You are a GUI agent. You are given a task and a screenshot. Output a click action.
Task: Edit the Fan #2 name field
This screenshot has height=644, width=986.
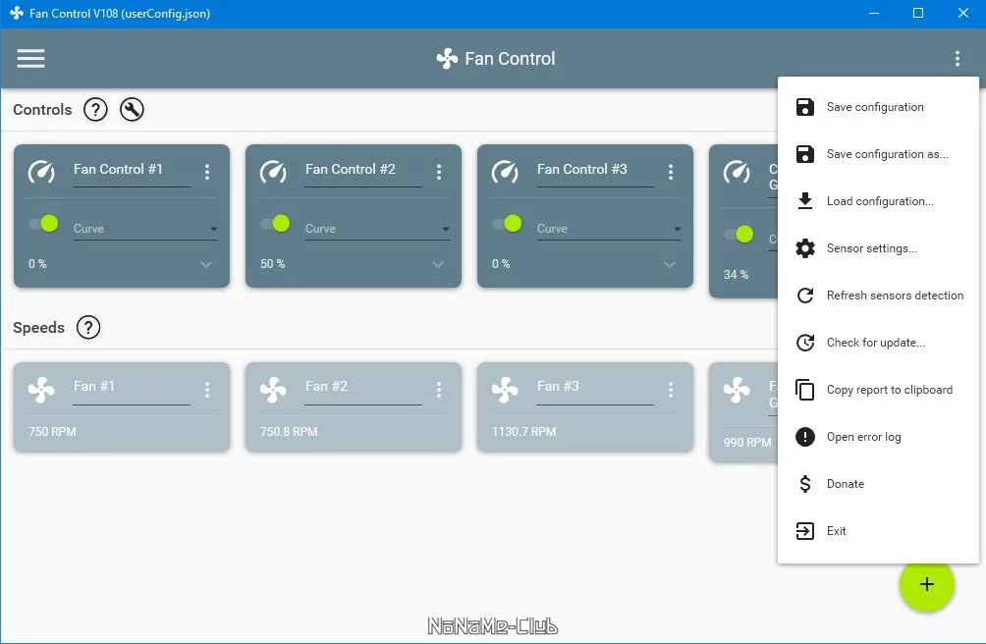(x=363, y=388)
